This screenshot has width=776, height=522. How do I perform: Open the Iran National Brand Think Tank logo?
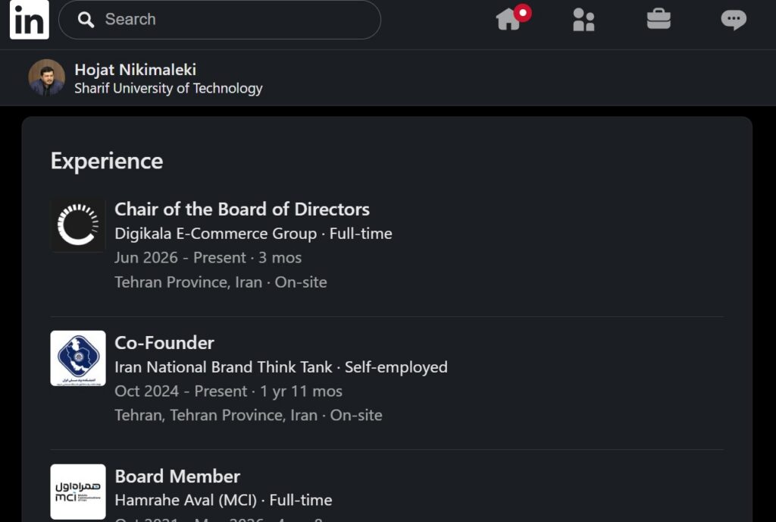pos(78,358)
